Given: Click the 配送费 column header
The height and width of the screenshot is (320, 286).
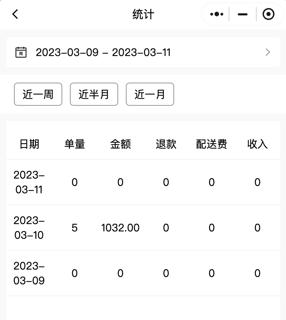Looking at the screenshot, I should 212,144.
